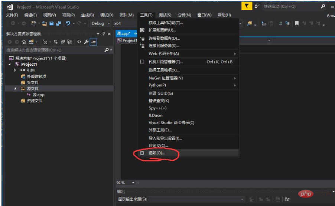The width and height of the screenshot is (335, 206).
Task: Toggle the solution/folder view switch icon
Action: tap(31, 42)
